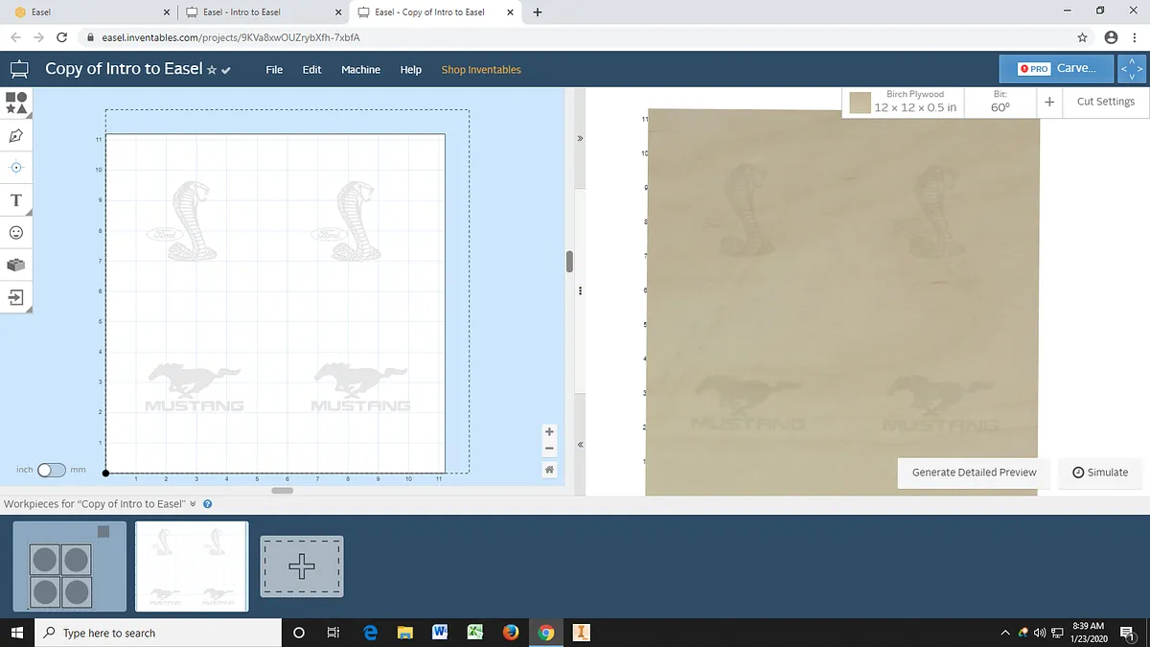Select the Text tool
Image resolution: width=1150 pixels, height=647 pixels.
(x=16, y=200)
